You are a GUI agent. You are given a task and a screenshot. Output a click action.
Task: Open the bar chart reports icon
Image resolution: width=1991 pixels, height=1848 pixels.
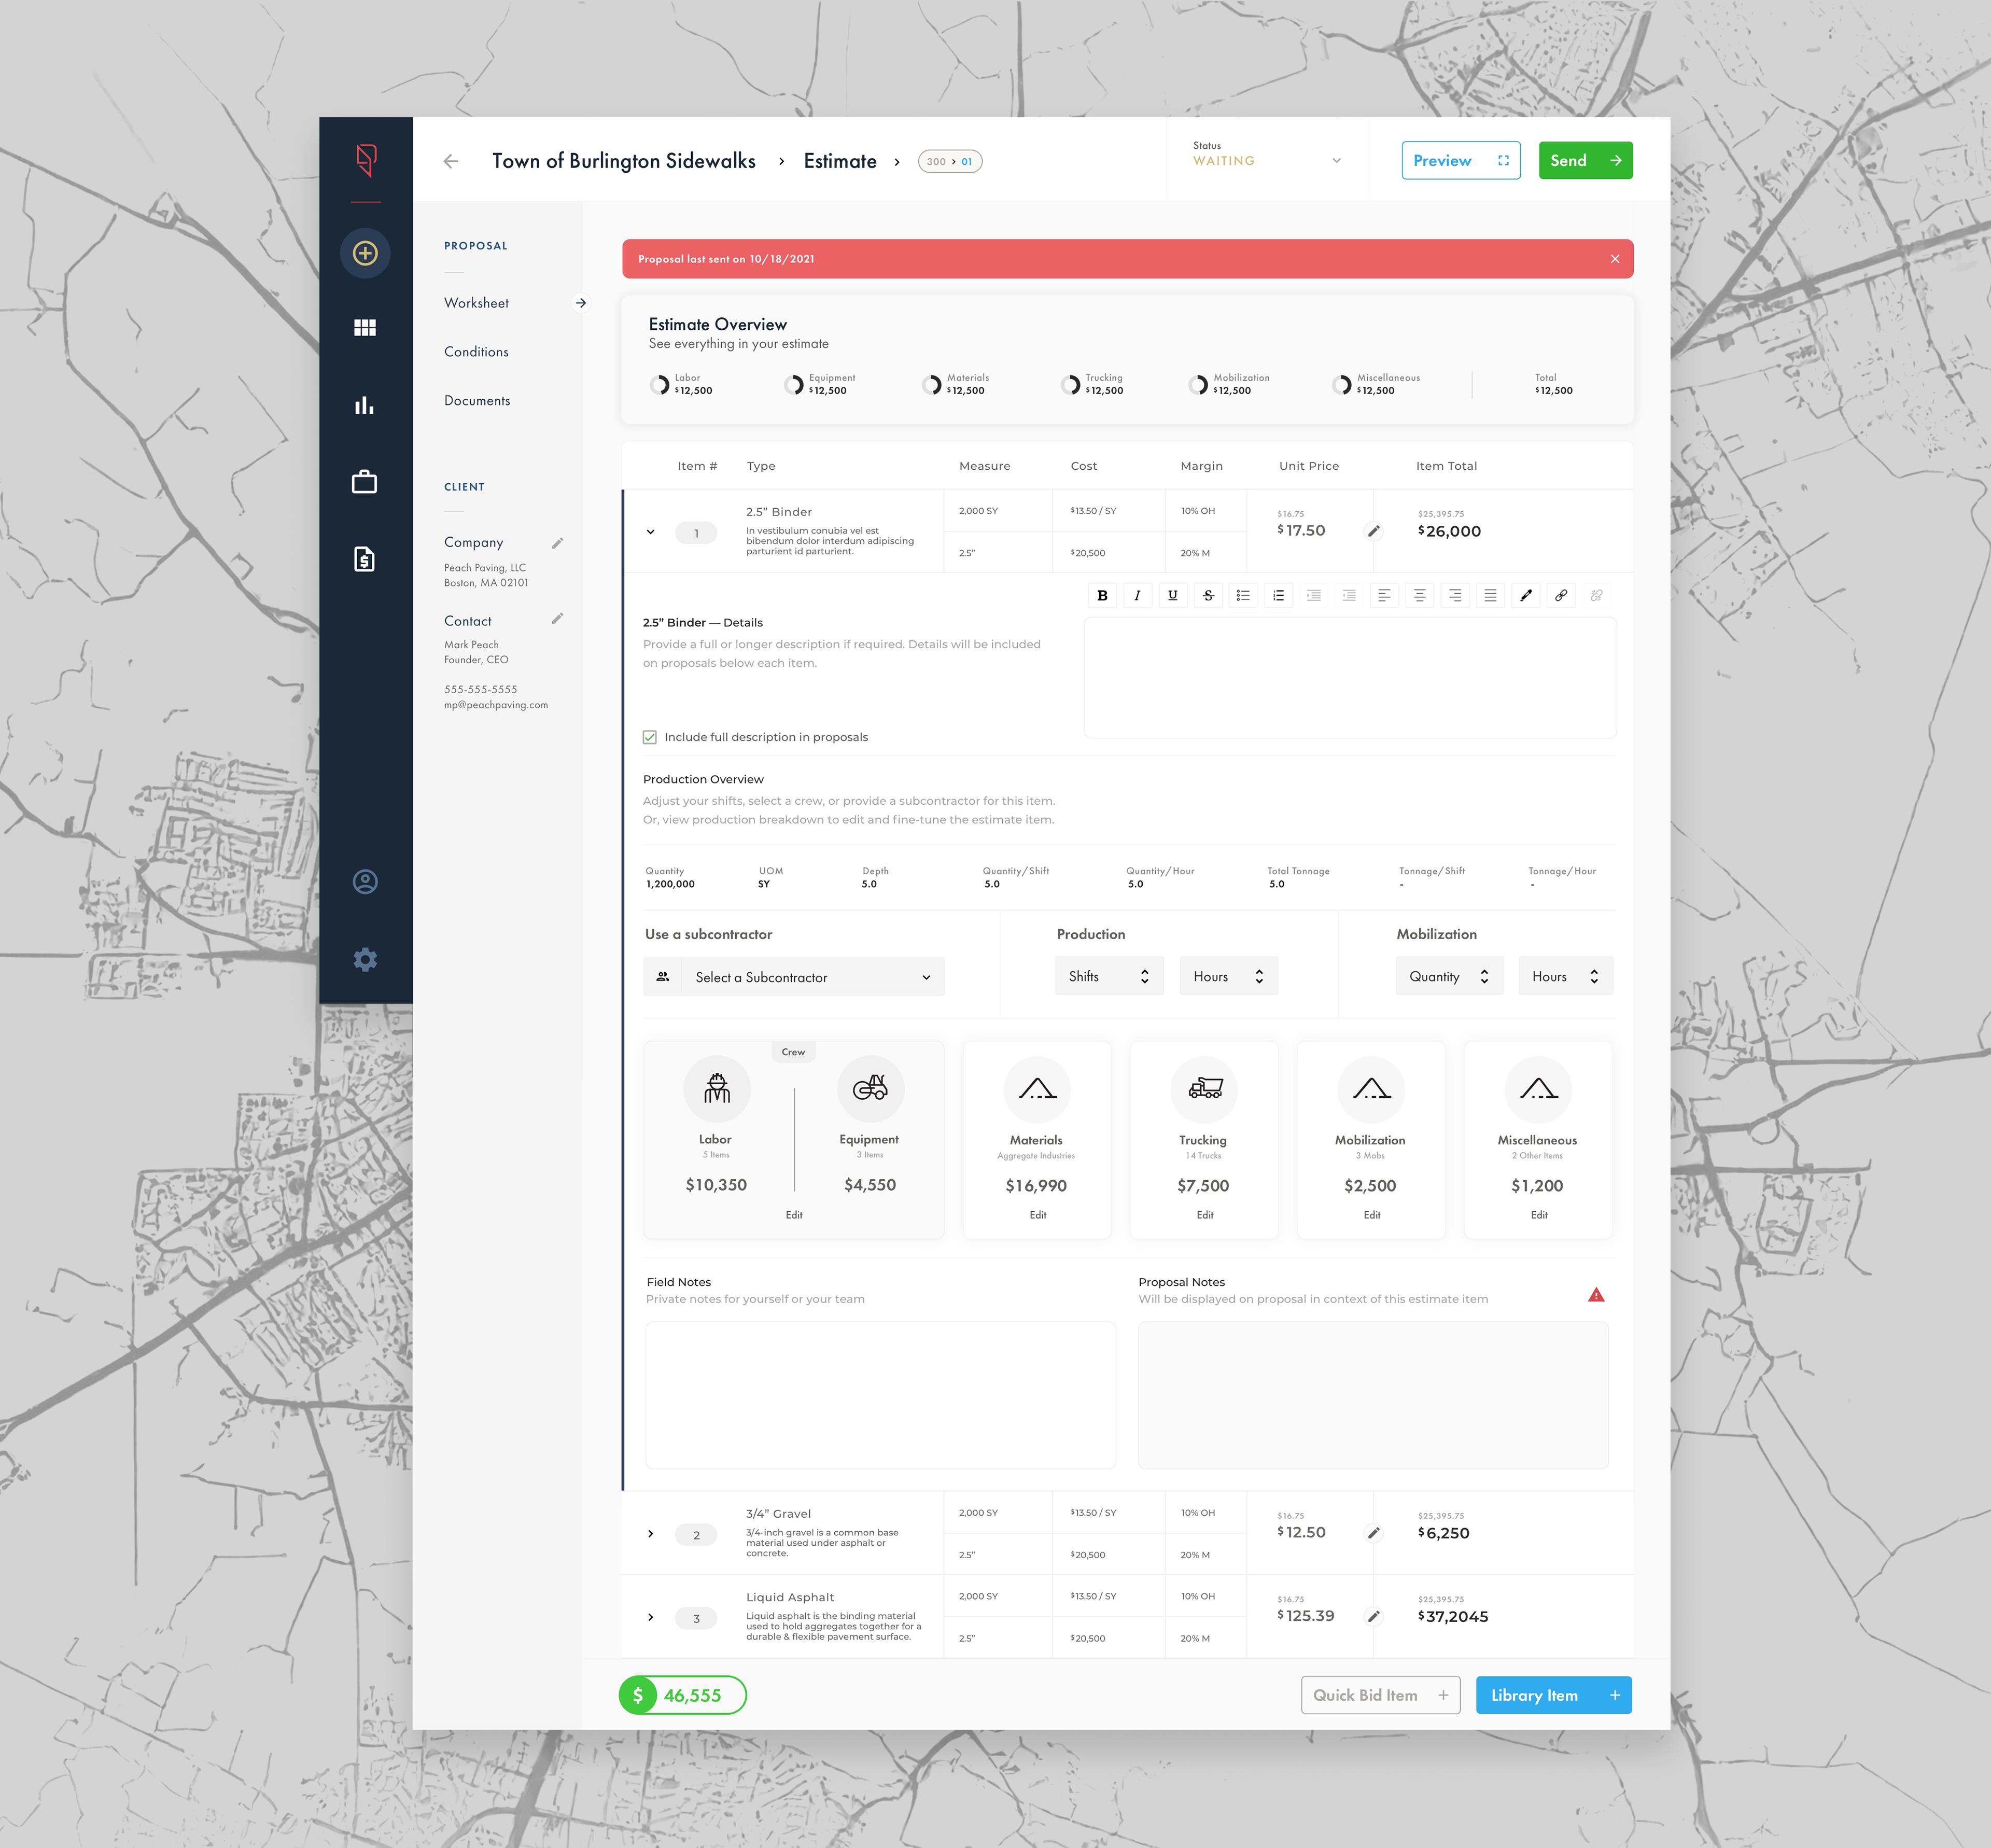[365, 405]
